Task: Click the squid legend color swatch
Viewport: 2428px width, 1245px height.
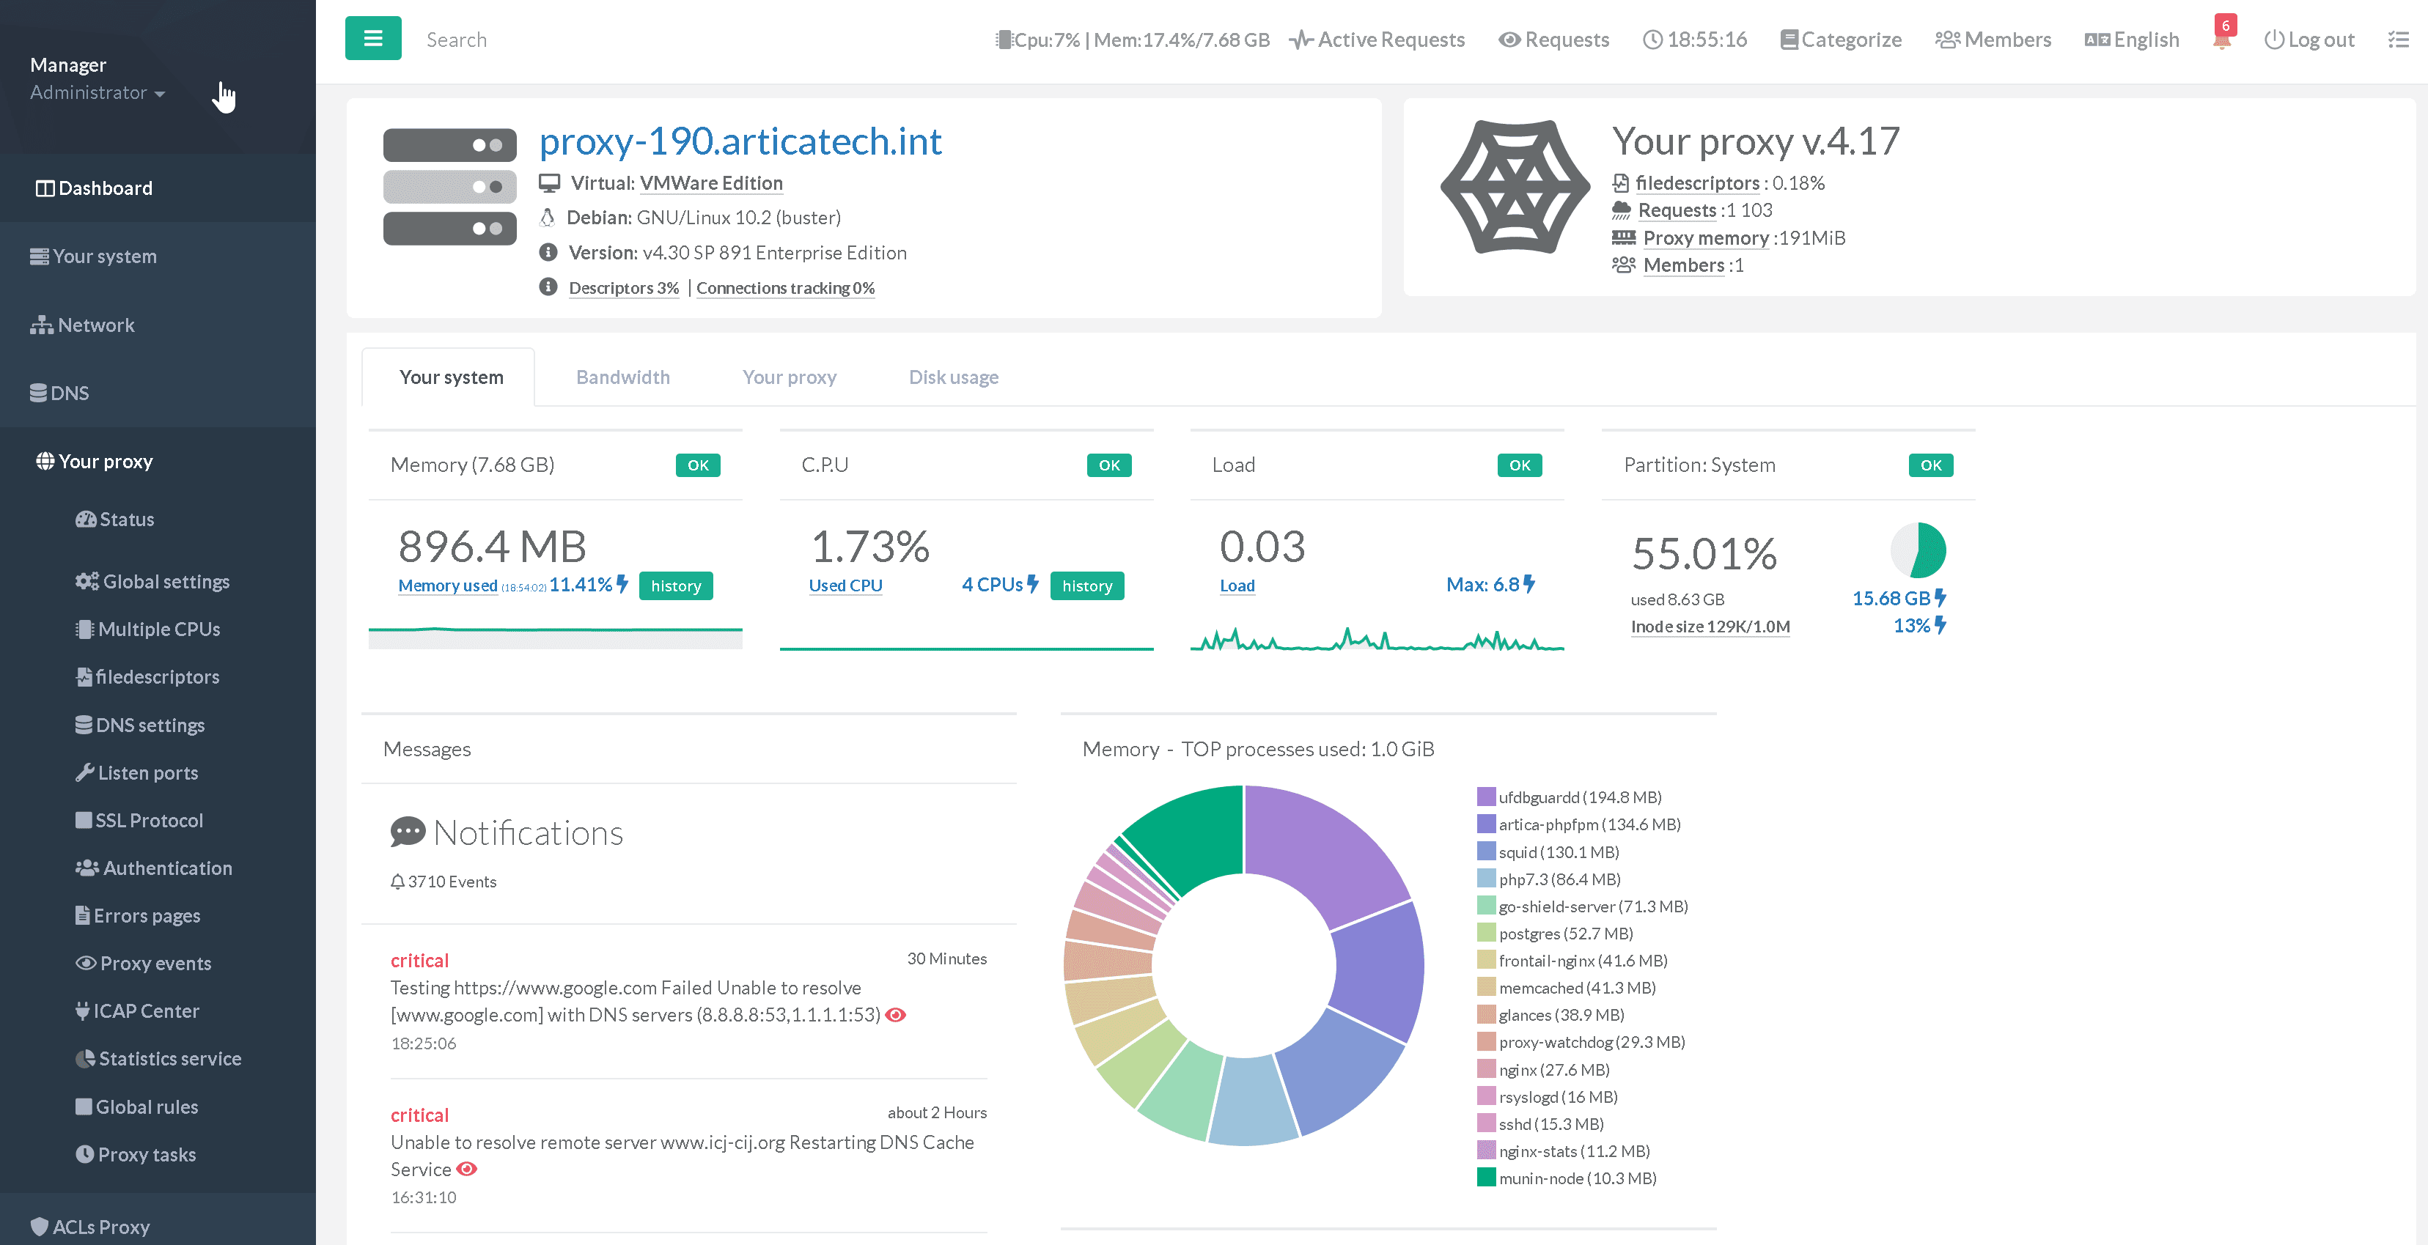Action: click(x=1485, y=852)
